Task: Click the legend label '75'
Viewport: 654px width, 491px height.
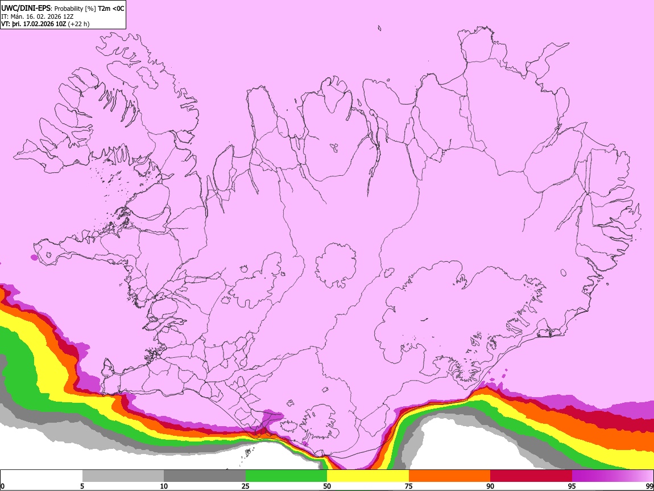Action: (409, 486)
